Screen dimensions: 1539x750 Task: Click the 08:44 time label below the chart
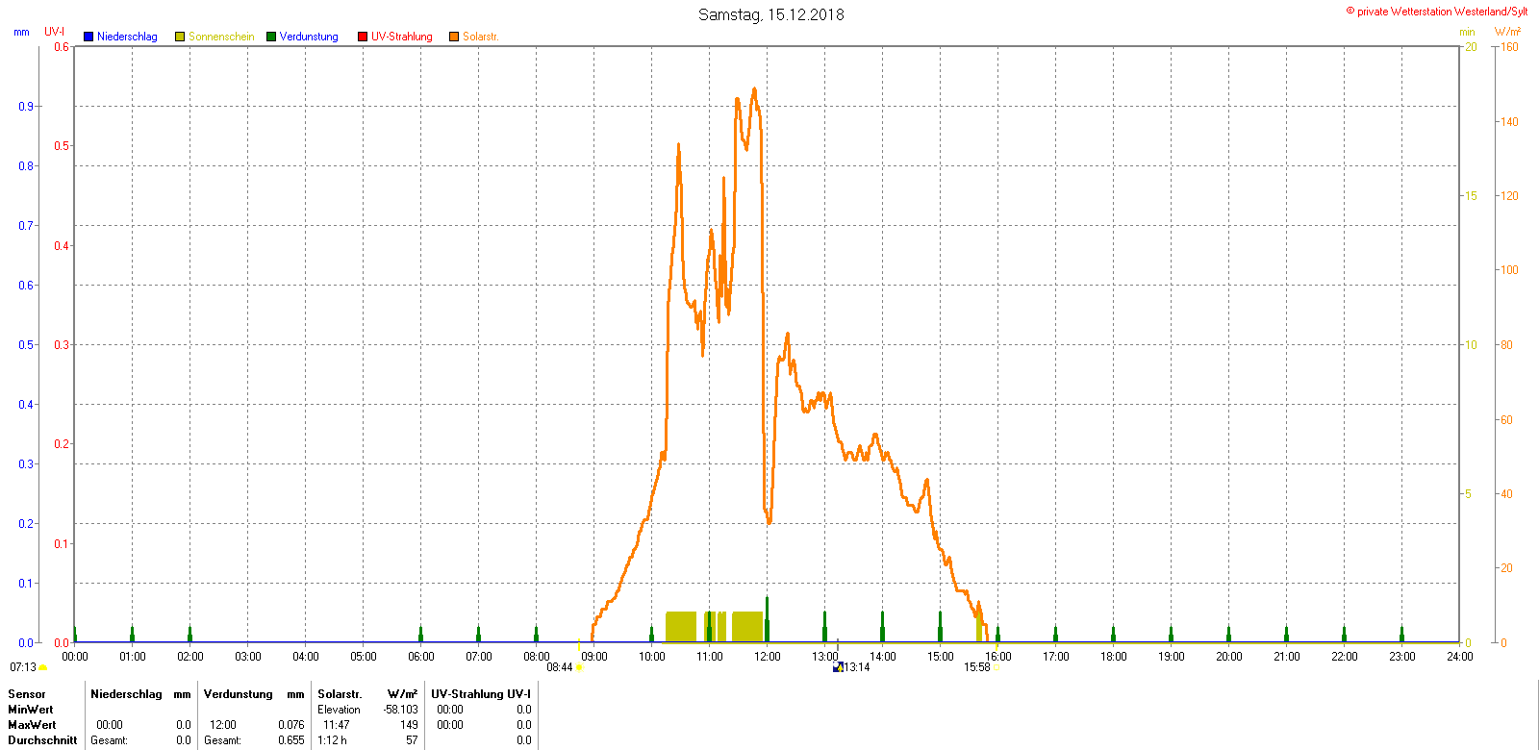tap(560, 667)
